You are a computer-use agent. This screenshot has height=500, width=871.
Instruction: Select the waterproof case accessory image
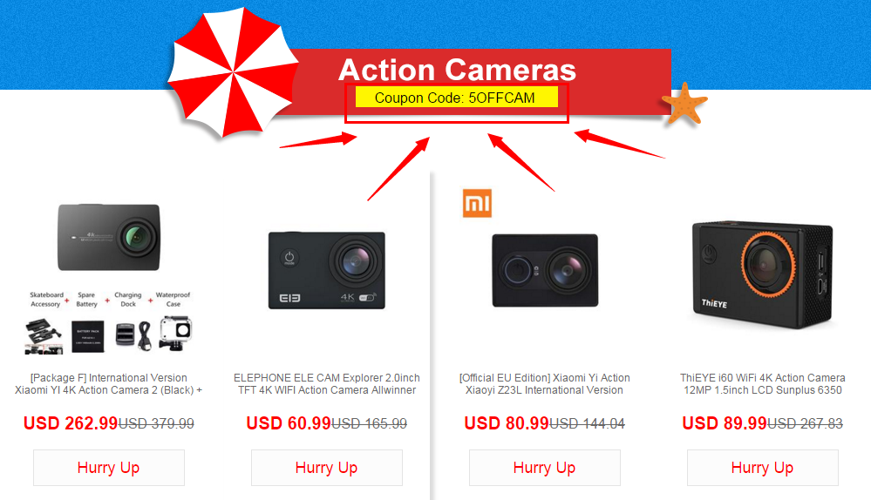175,334
